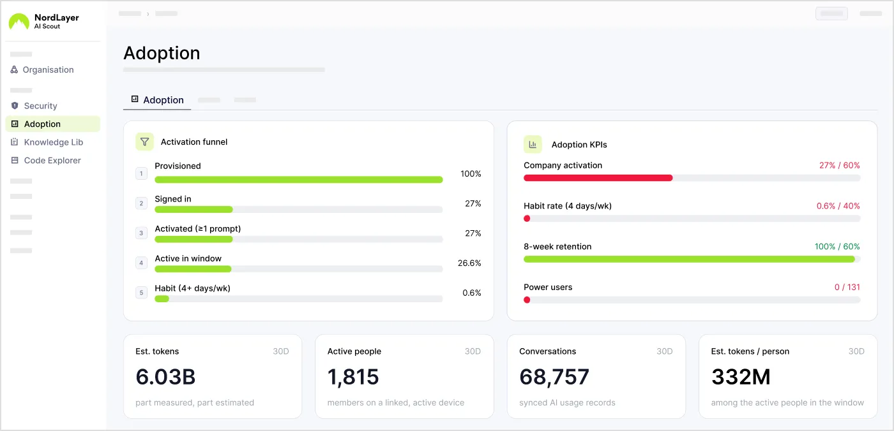894x431 pixels.
Task: Click the icon in the Adoption tab
Action: 135,99
